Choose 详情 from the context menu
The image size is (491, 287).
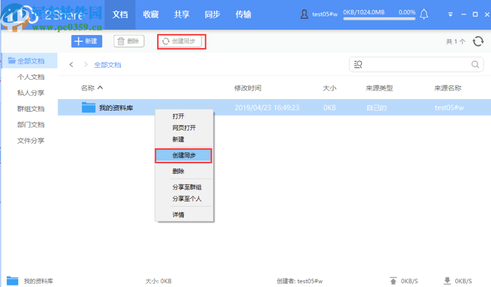(184, 214)
